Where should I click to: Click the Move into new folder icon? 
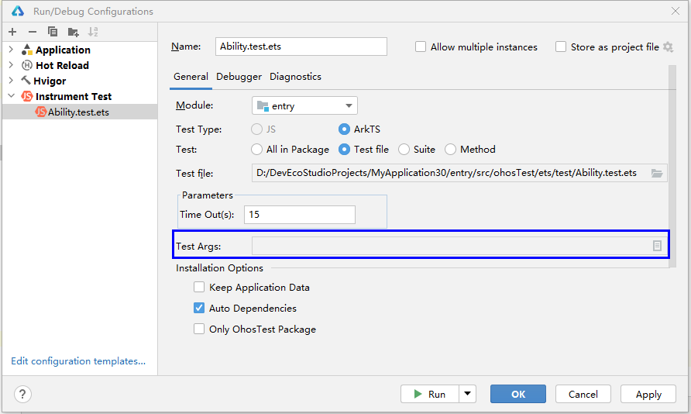pyautogui.click(x=73, y=32)
